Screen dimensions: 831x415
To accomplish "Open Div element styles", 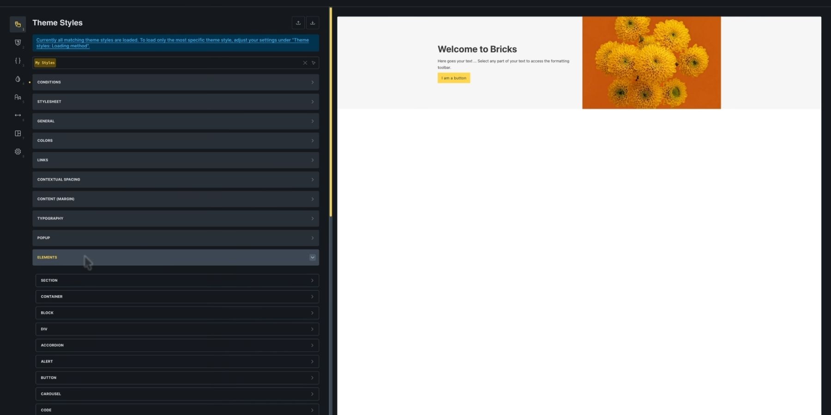I will point(177,329).
